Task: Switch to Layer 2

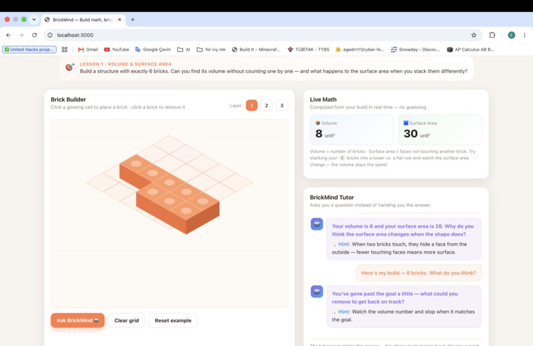Action: (266, 105)
